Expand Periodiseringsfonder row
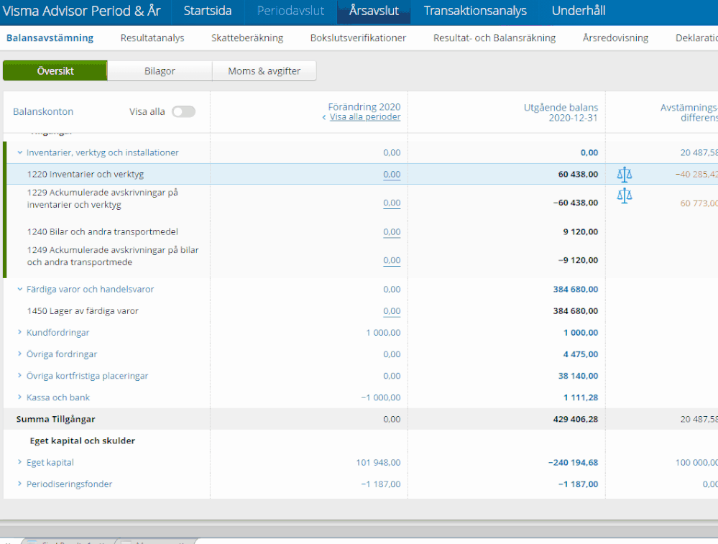Image resolution: width=718 pixels, height=544 pixels. click(20, 484)
